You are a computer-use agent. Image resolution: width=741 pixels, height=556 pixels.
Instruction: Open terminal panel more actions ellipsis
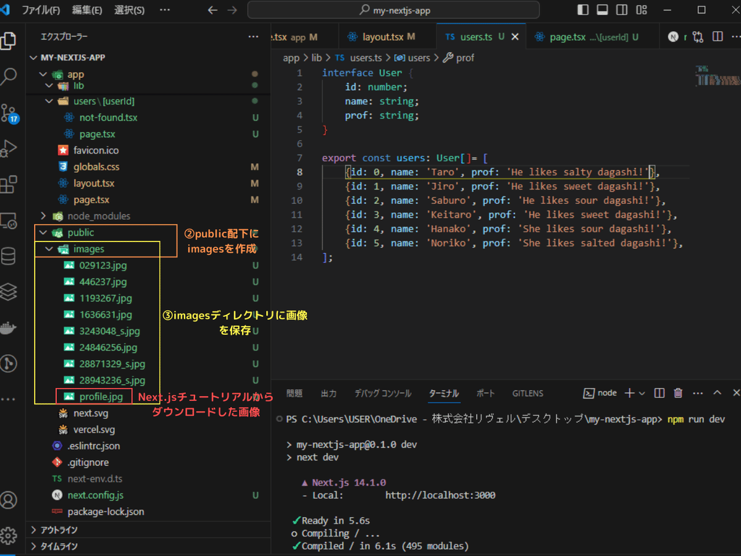[698, 393]
